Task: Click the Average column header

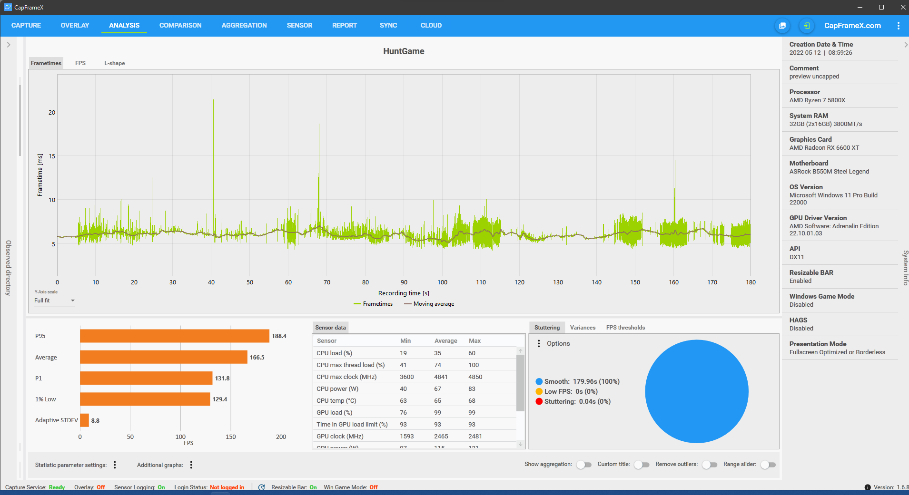Action: (x=445, y=341)
